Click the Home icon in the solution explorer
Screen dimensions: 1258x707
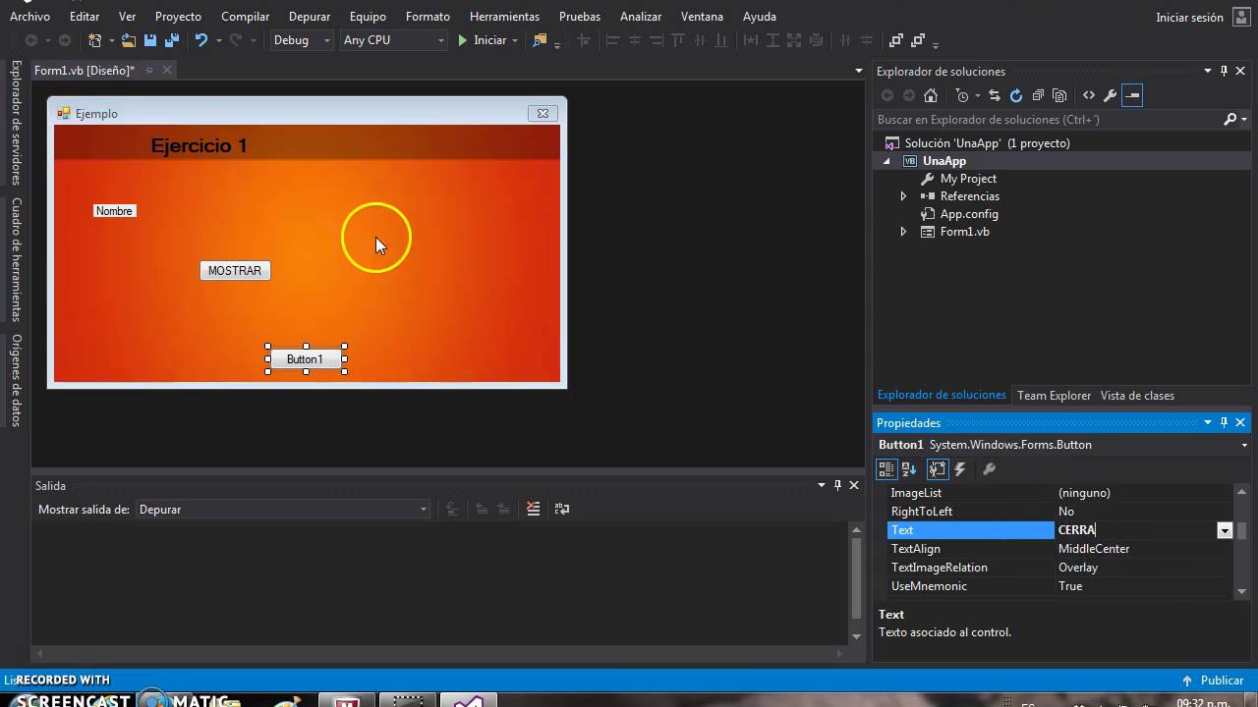pos(931,95)
